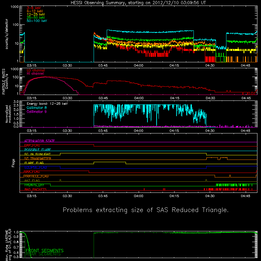Click the 04:00 tick of the Flags panel

138,196
